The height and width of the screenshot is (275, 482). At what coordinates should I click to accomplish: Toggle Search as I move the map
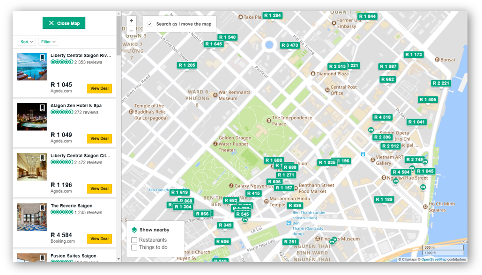click(x=150, y=24)
